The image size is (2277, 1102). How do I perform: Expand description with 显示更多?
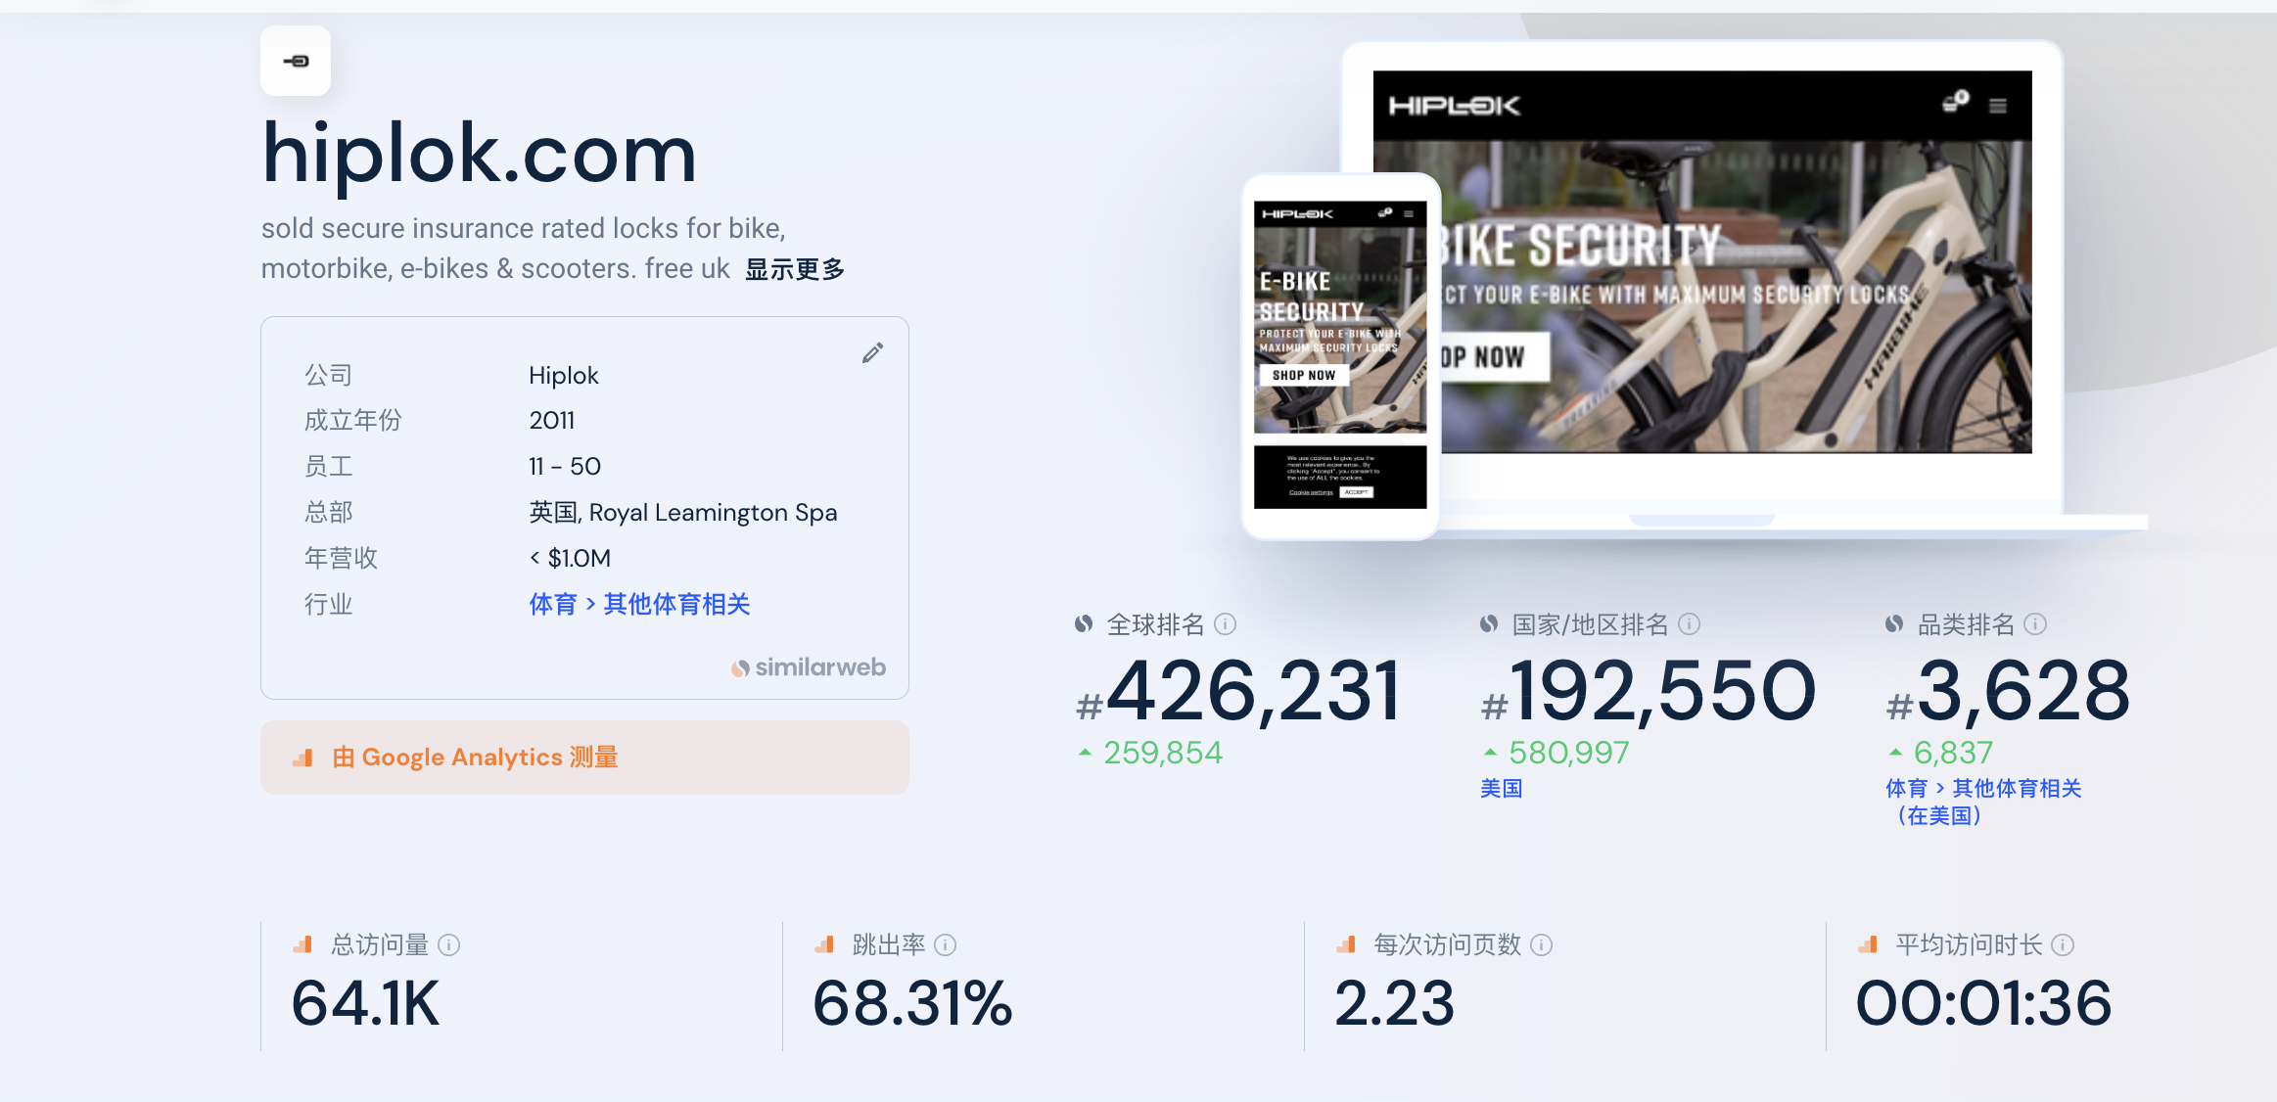[x=795, y=269]
